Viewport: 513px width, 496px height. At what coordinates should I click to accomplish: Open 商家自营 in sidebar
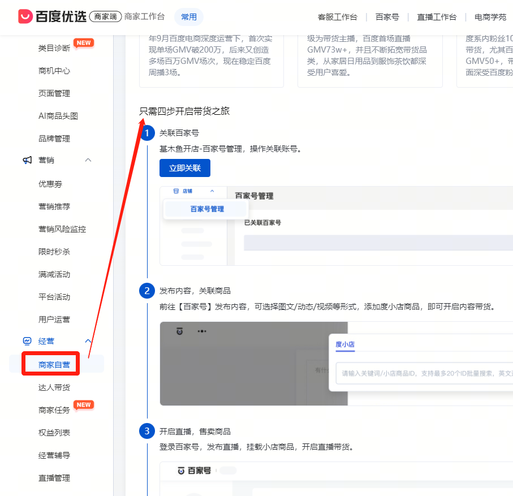click(54, 365)
